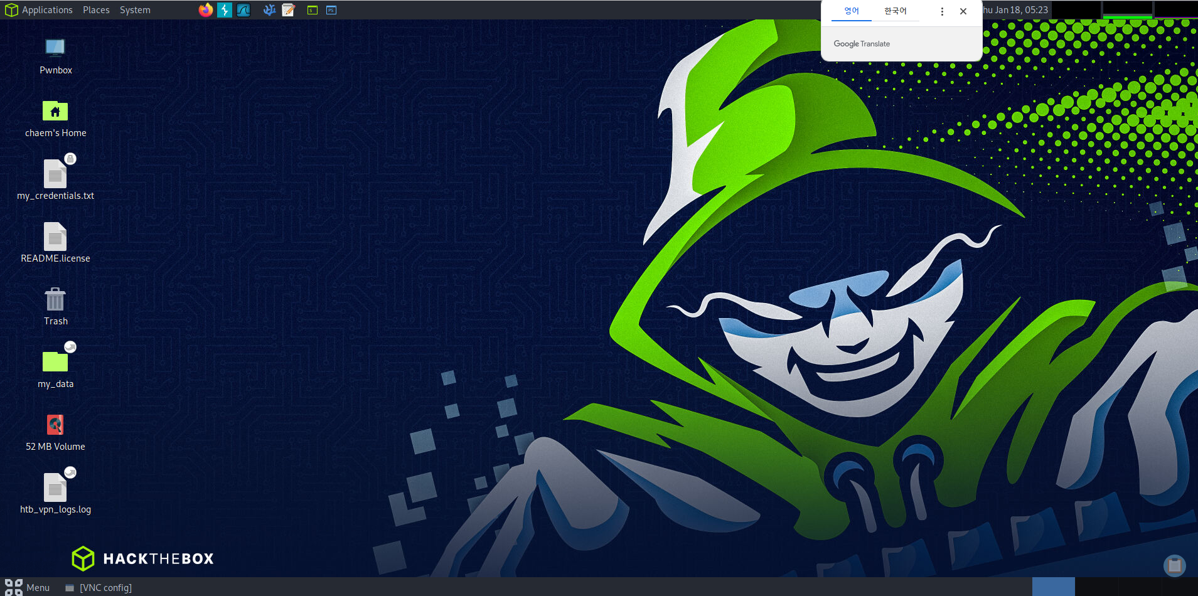Click the clipboard icon in bottom corner

(x=1175, y=566)
